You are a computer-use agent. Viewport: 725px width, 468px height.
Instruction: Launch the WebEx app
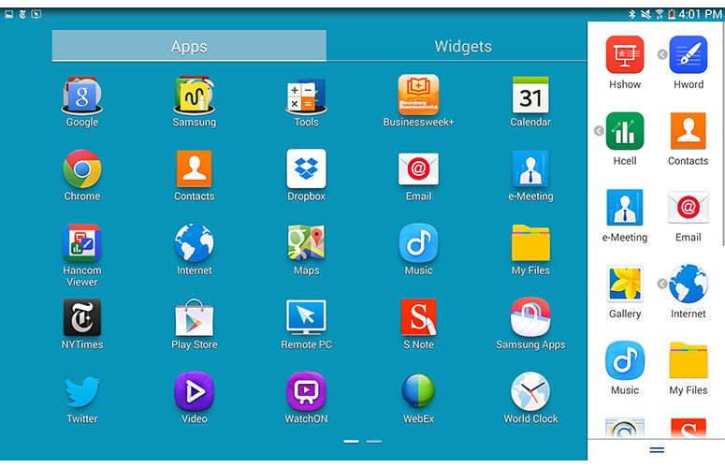[x=418, y=390]
